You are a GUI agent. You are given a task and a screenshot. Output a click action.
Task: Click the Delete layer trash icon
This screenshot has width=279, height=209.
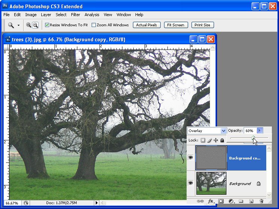(261, 201)
